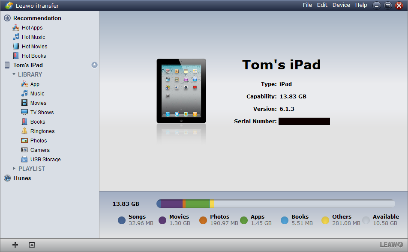
Task: Open the File menu
Action: pos(307,5)
